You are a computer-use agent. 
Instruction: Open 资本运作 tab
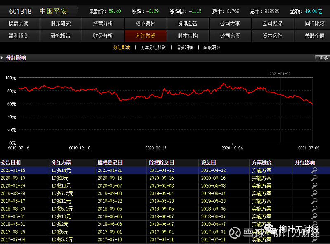(x=273, y=36)
